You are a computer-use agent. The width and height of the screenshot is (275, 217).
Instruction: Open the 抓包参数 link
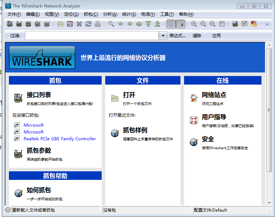coord(39,151)
